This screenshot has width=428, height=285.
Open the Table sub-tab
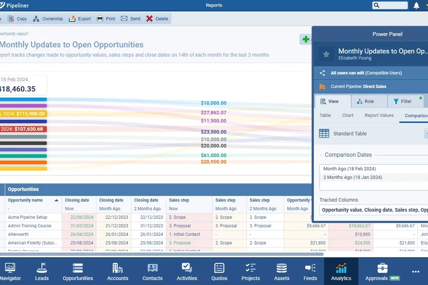coord(325,115)
